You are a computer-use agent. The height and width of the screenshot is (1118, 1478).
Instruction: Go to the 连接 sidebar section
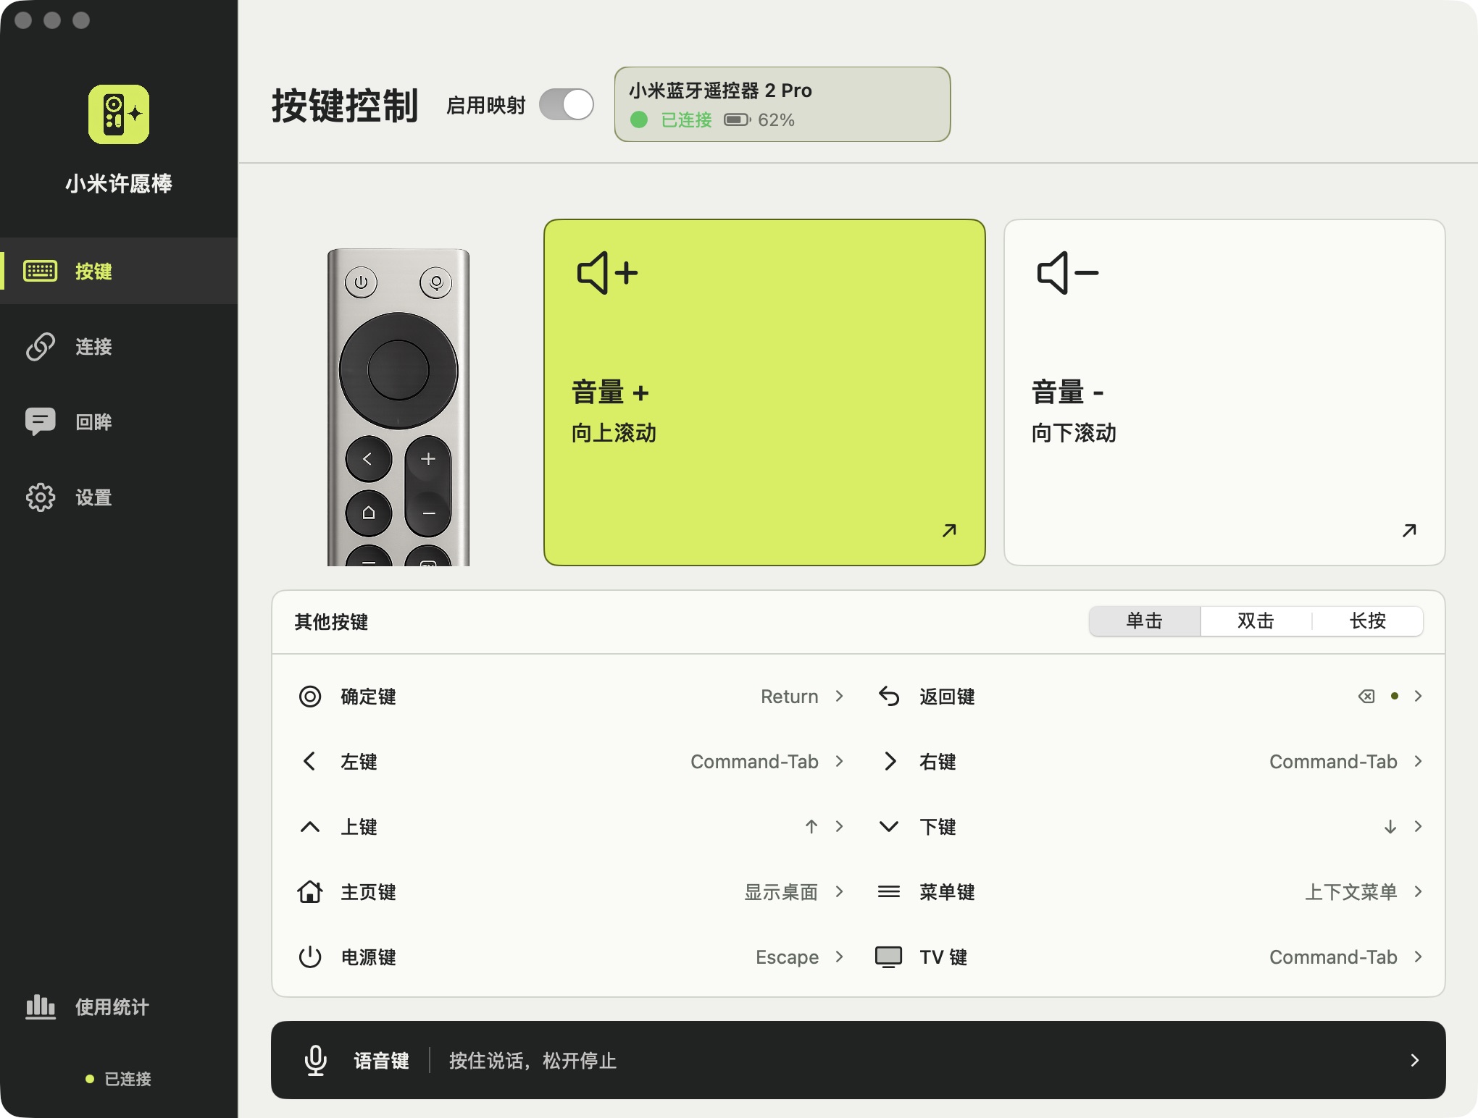(119, 346)
